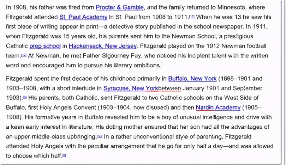Viewport: 286px width, 165px height.
Task: Set the cursor in the word "unconventional"
Action: tap(152, 136)
